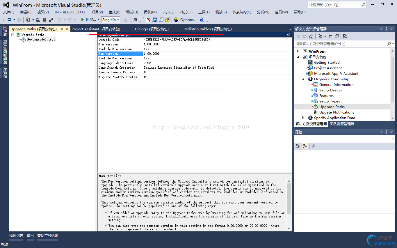Open the Properties panel object dropdown
Viewport: 397px width, 248px height.
tap(394, 139)
